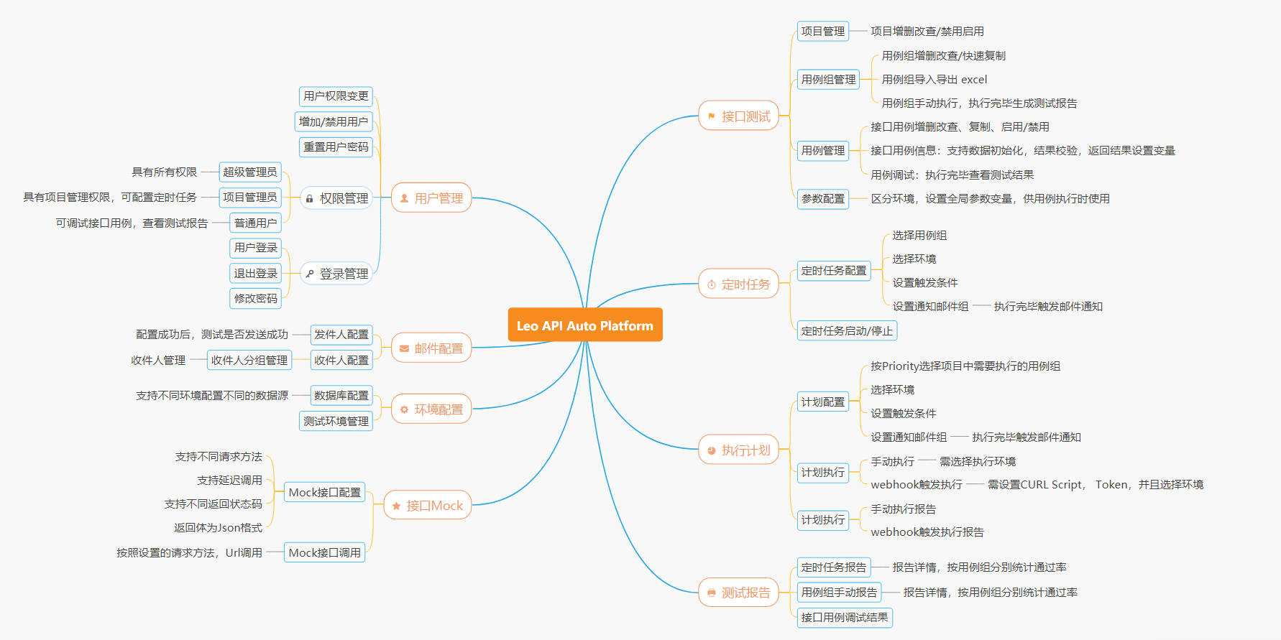The height and width of the screenshot is (640, 1281).
Task: Click the text webhook触发执行报告
Action: click(x=927, y=532)
